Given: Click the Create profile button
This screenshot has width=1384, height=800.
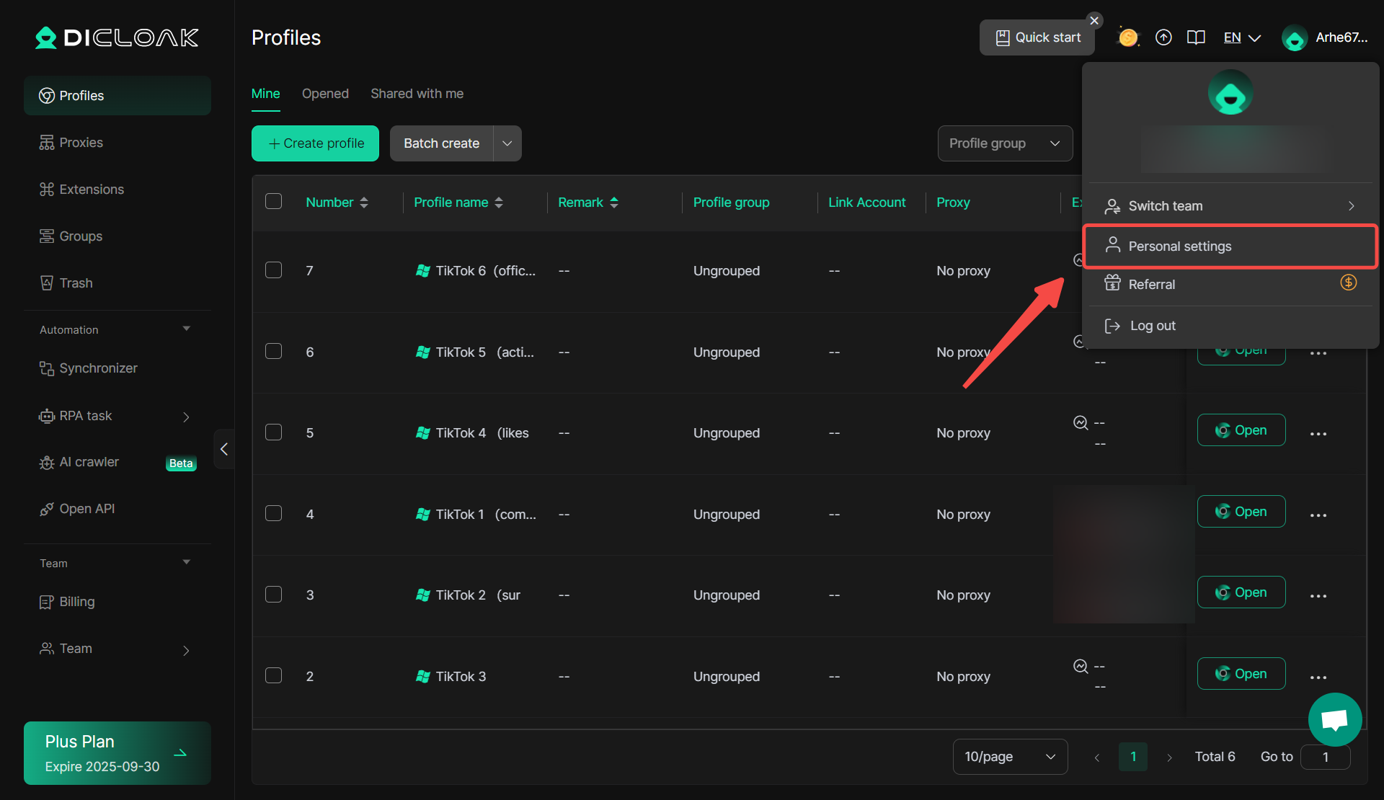Looking at the screenshot, I should coord(315,143).
